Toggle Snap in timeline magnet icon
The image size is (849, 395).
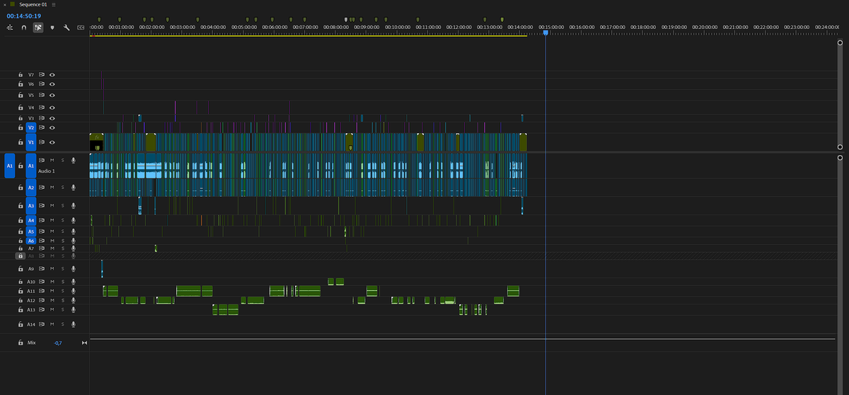point(24,27)
